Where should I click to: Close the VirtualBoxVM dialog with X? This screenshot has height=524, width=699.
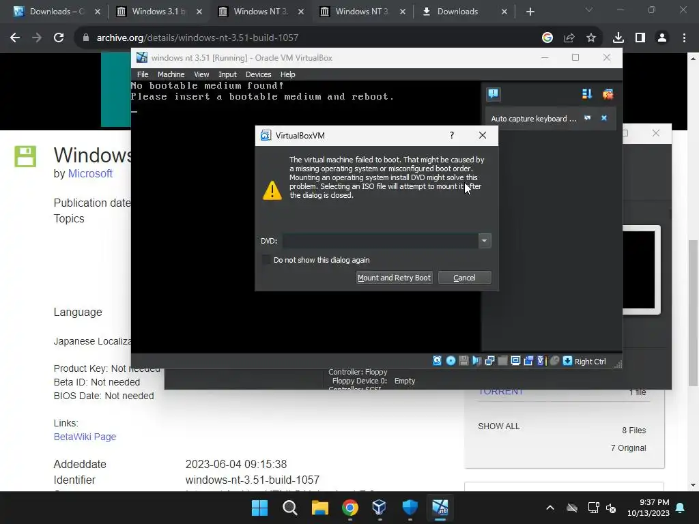(x=483, y=135)
